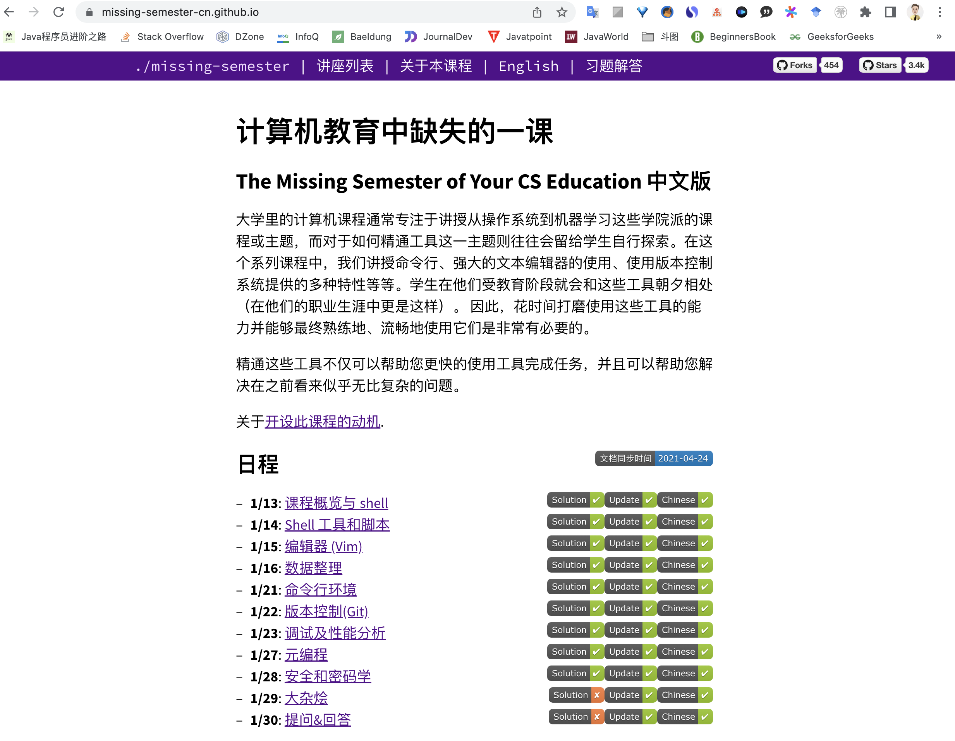
Task: Open the share page icon
Action: (x=537, y=12)
